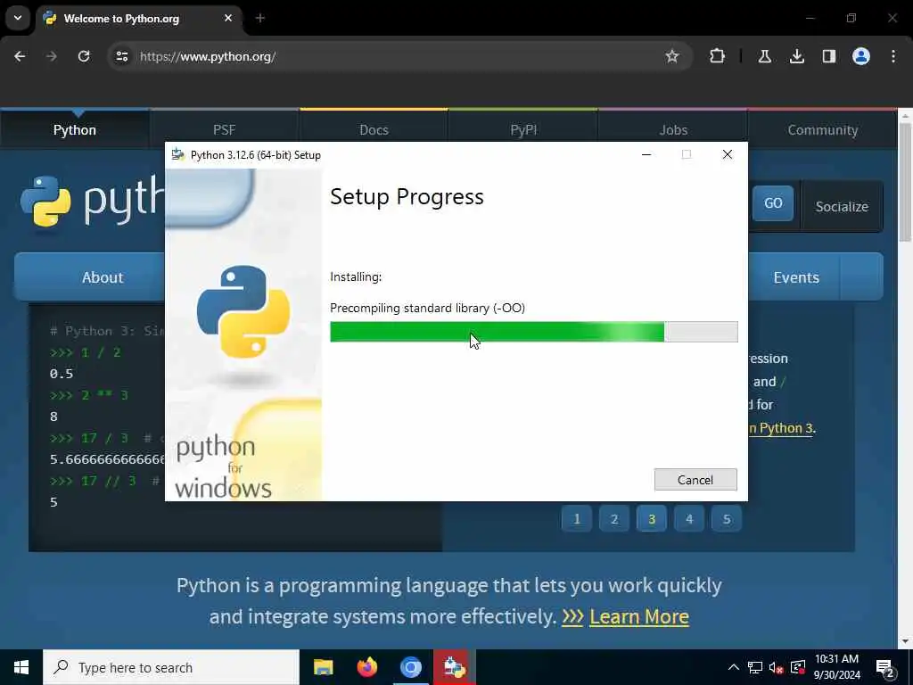This screenshot has width=913, height=685.
Task: Open the Chrome profile avatar
Action: point(860,56)
